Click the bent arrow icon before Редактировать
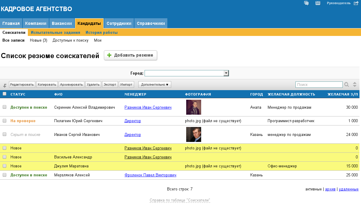 (x=5, y=85)
